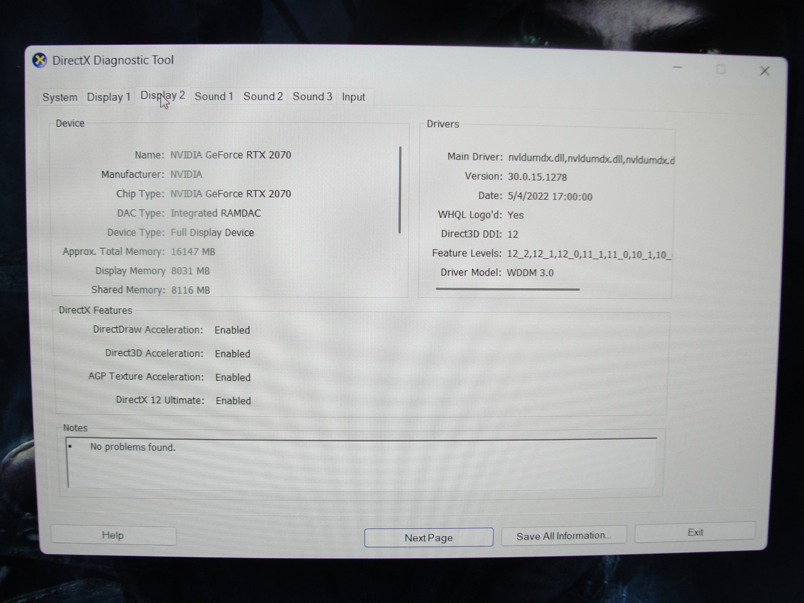Select the name value NVIDIA GeForce RTX 2070
Screen dimensions: 804x603
point(231,155)
